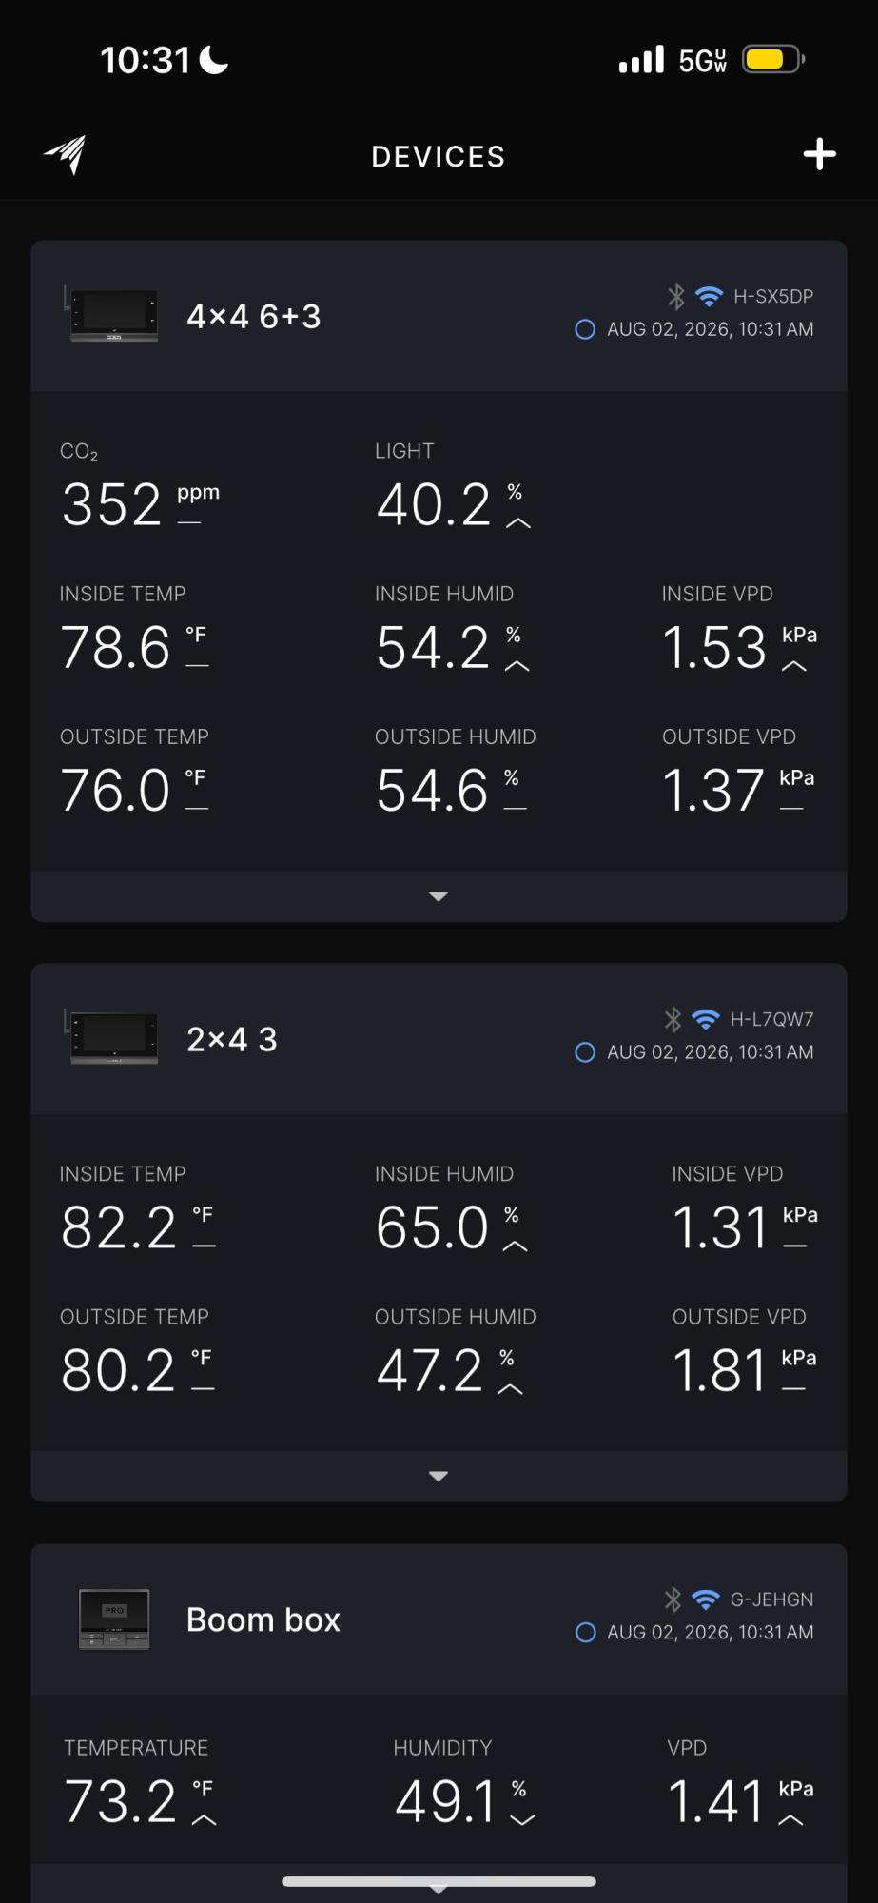Tap status circle beside 2×4 3 timestamp
This screenshot has width=878, height=1903.
(x=585, y=1052)
